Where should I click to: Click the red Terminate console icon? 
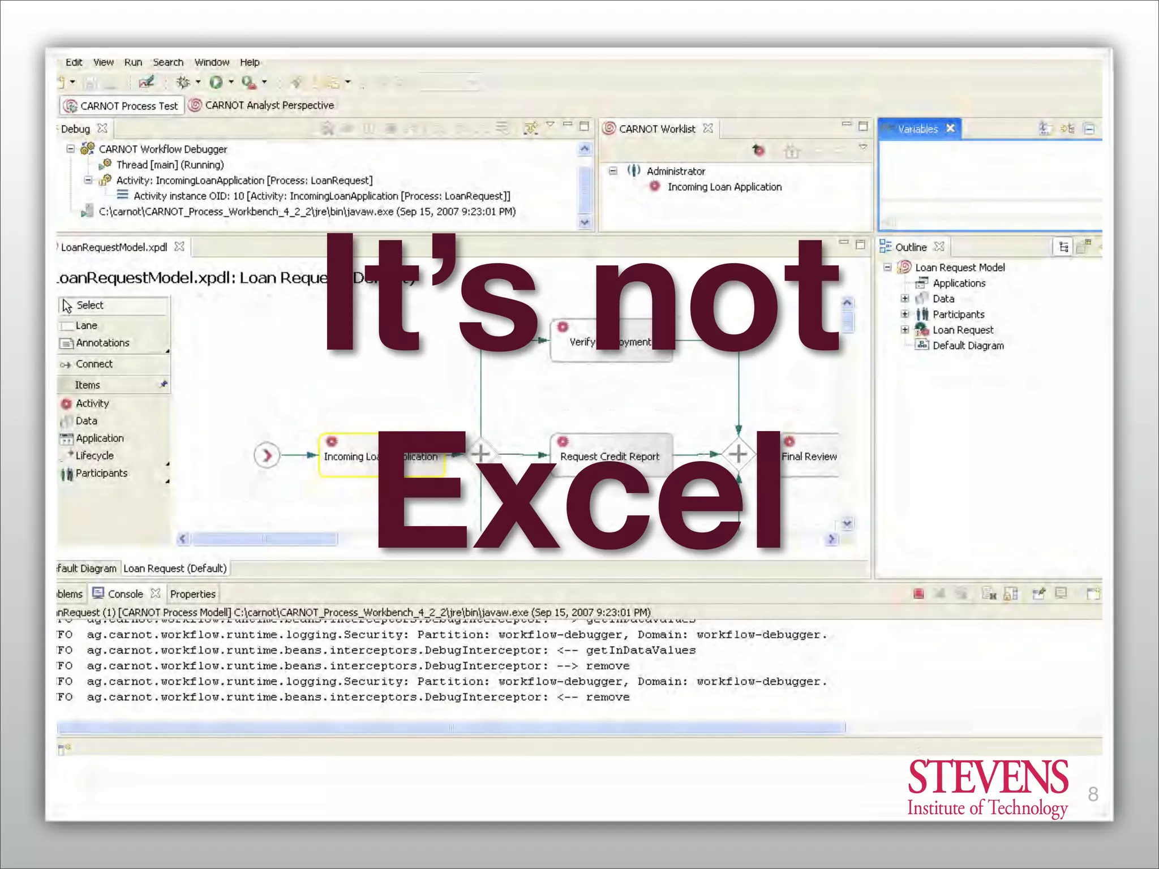918,593
